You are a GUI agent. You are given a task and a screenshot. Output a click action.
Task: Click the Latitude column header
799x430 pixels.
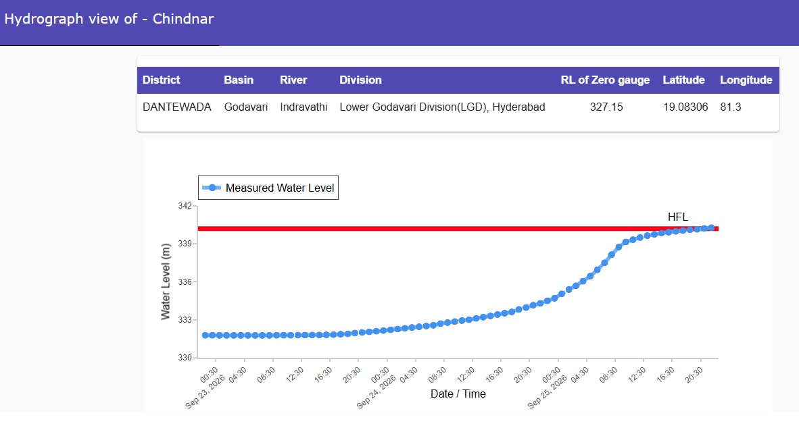click(683, 80)
